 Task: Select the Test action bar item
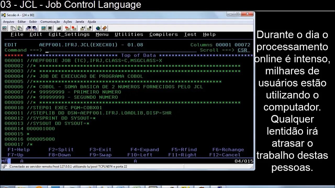click(190, 34)
